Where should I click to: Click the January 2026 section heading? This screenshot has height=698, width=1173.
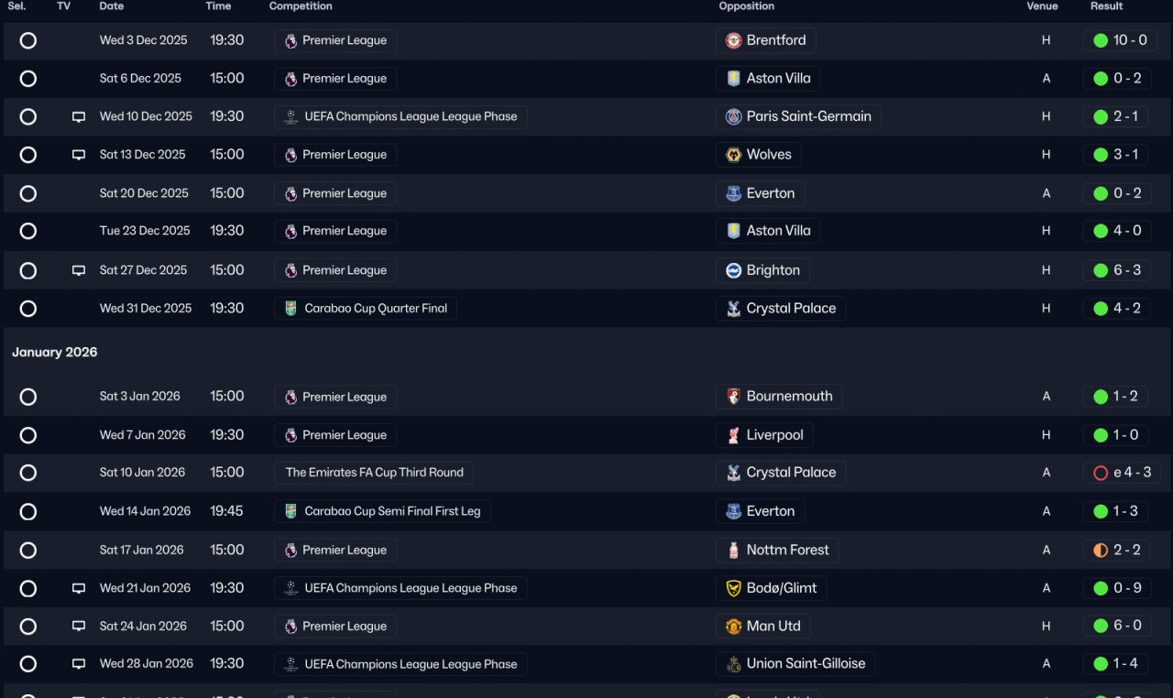(x=55, y=353)
